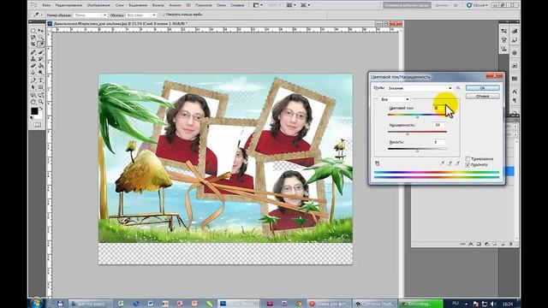548x308 pixels.
Task: Click the add-to-sample eyedropper in dialog
Action: click(450, 163)
